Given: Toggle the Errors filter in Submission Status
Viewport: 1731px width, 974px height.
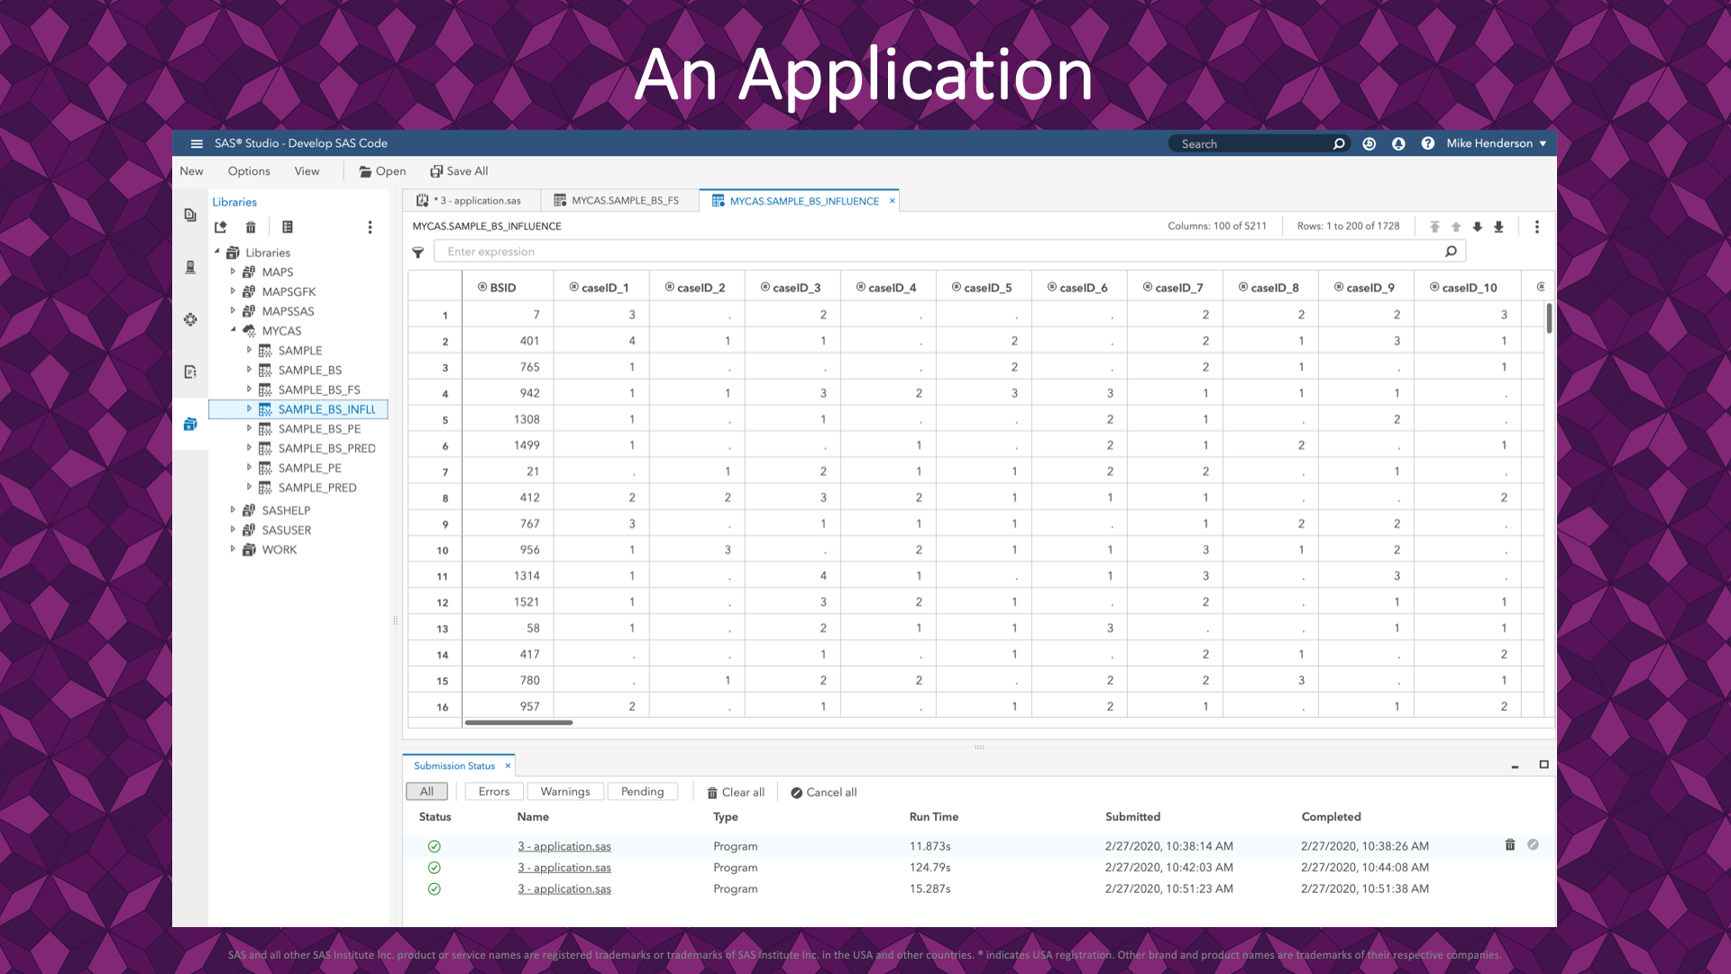Looking at the screenshot, I should click(493, 791).
